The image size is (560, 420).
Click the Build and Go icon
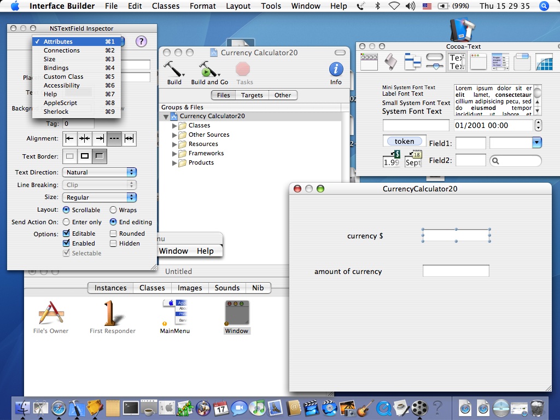click(209, 69)
